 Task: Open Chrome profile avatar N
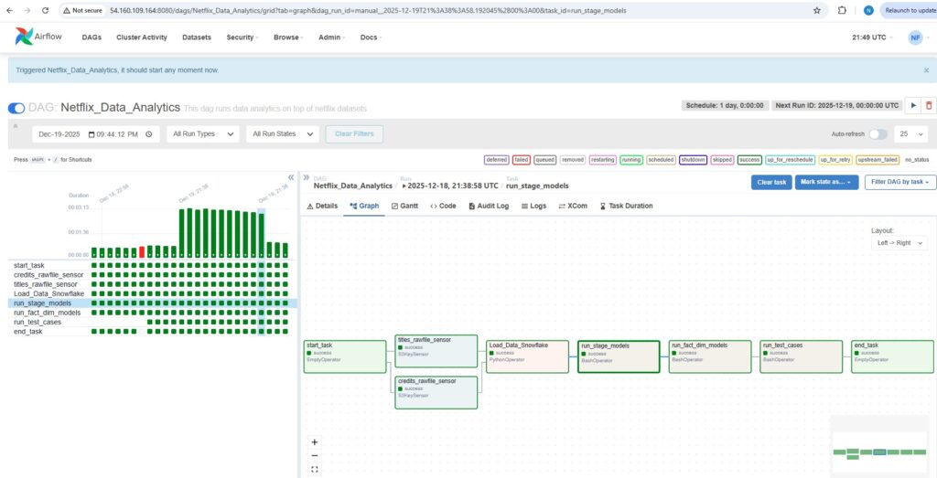click(x=868, y=11)
